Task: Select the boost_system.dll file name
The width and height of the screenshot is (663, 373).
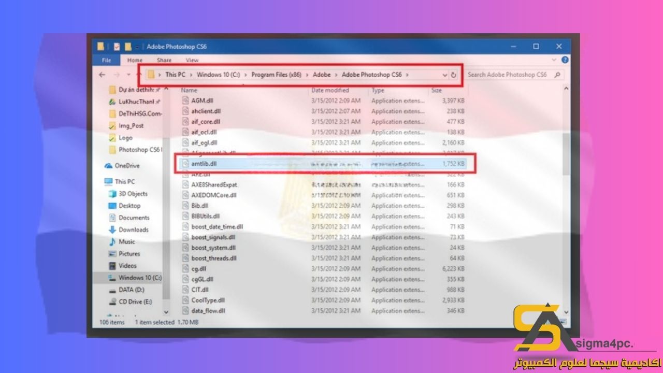Action: tap(213, 248)
